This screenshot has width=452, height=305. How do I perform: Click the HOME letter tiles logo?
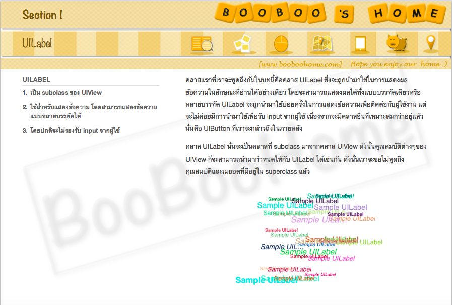pyautogui.click(x=407, y=13)
